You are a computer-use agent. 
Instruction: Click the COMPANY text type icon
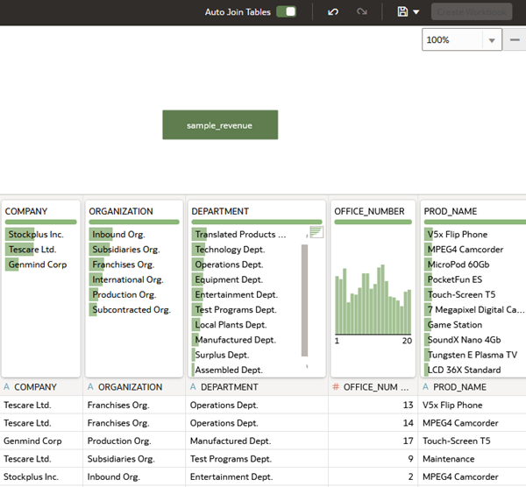pyautogui.click(x=7, y=387)
